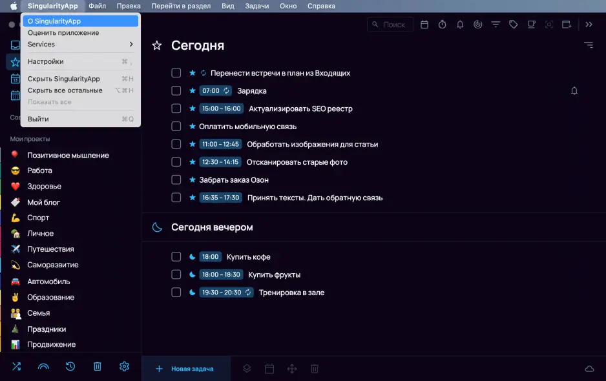Open the Pomodoro timer icon in the toolbar
The image size is (606, 381).
click(x=441, y=24)
